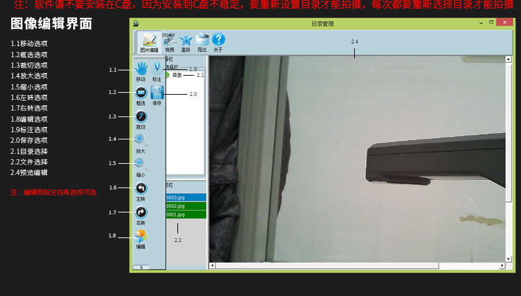Image resolution: width=521 pixels, height=296 pixels.
Task: Select the 框选 (box select) tool
Action: pyautogui.click(x=141, y=96)
